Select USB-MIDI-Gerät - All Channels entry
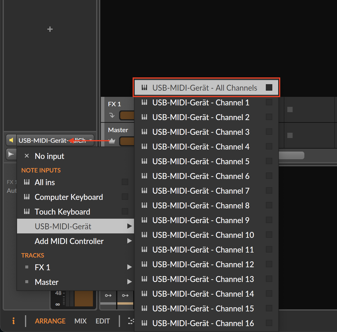 205,88
